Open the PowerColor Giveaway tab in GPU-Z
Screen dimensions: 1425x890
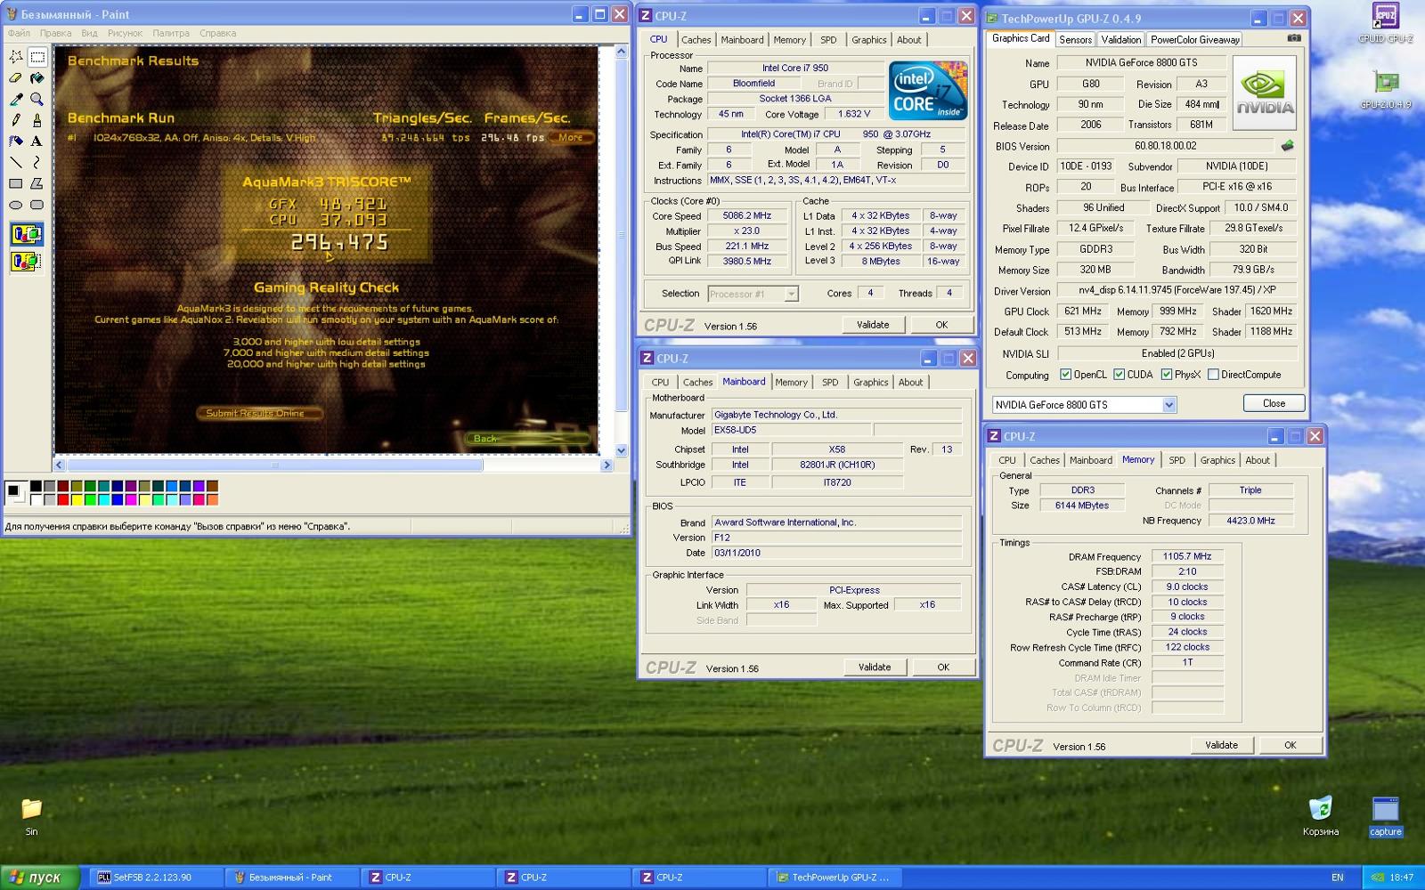(1194, 39)
